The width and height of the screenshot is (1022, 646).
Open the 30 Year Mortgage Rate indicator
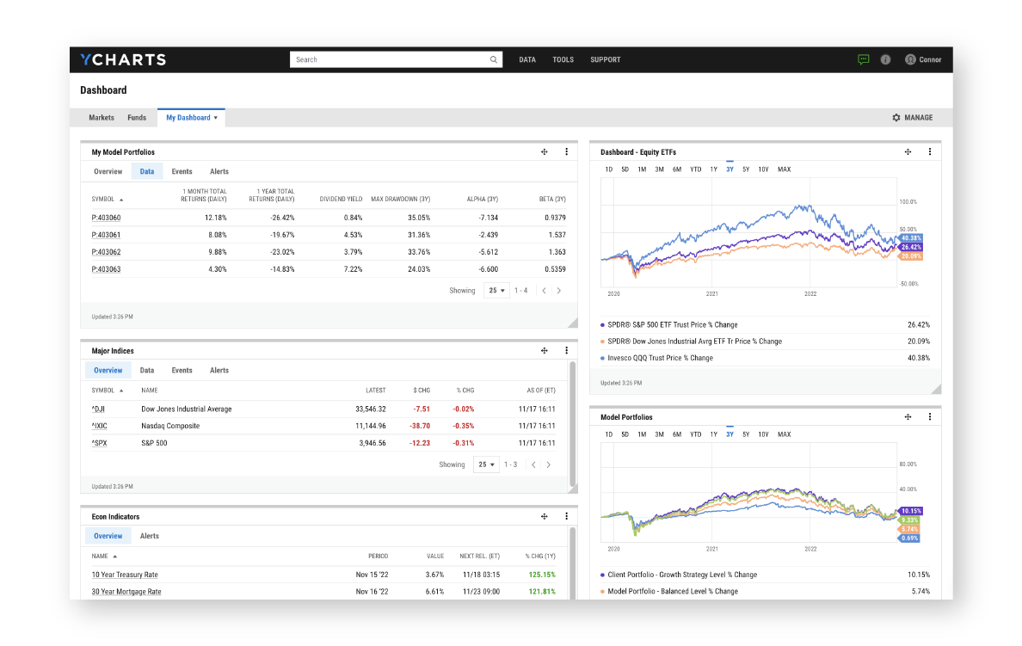pyautogui.click(x=126, y=592)
